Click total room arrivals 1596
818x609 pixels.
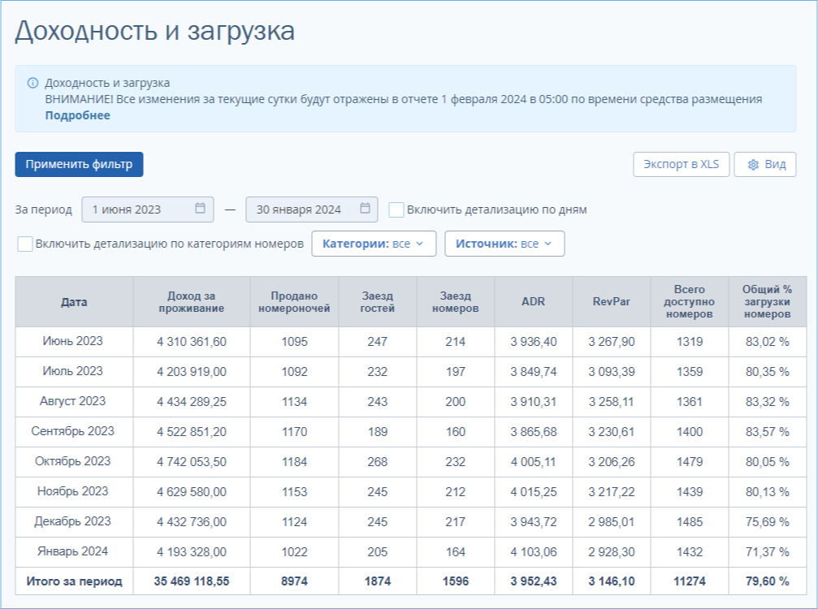point(456,581)
